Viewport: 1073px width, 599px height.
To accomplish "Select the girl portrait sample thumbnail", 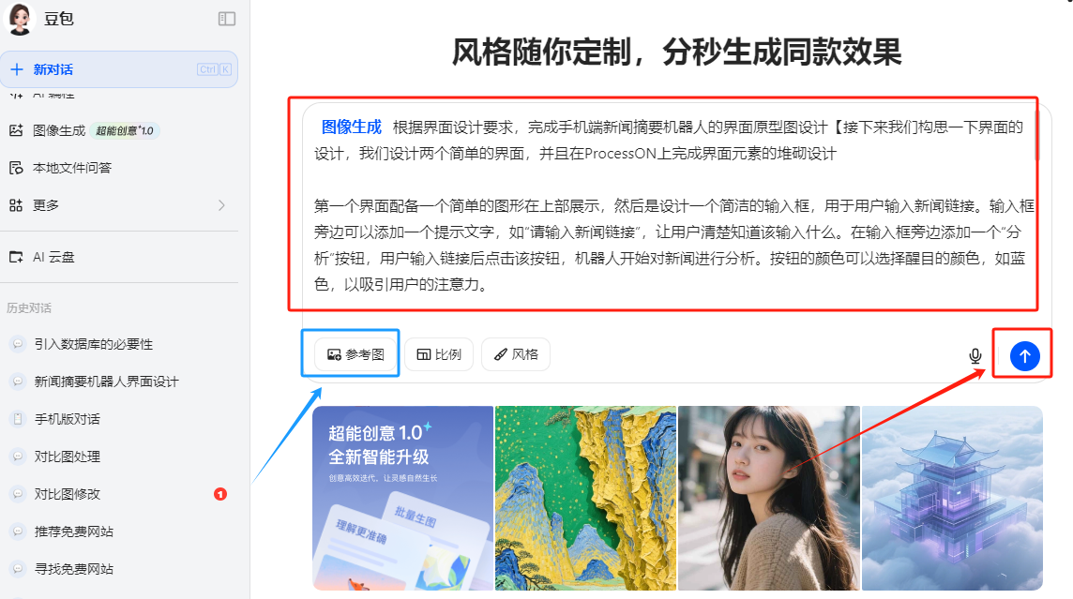I will tap(768, 498).
